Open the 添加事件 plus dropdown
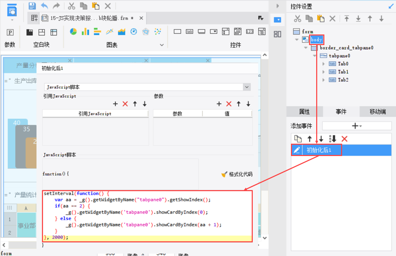 [356, 126]
